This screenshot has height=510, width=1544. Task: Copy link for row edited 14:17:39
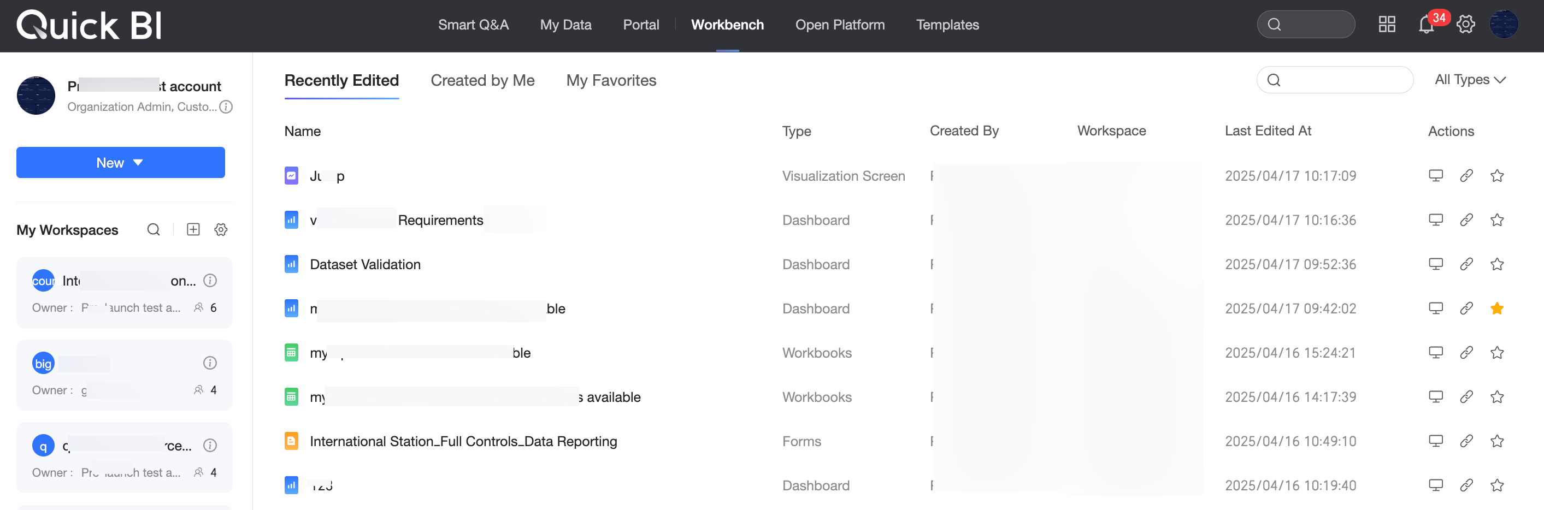(x=1466, y=397)
